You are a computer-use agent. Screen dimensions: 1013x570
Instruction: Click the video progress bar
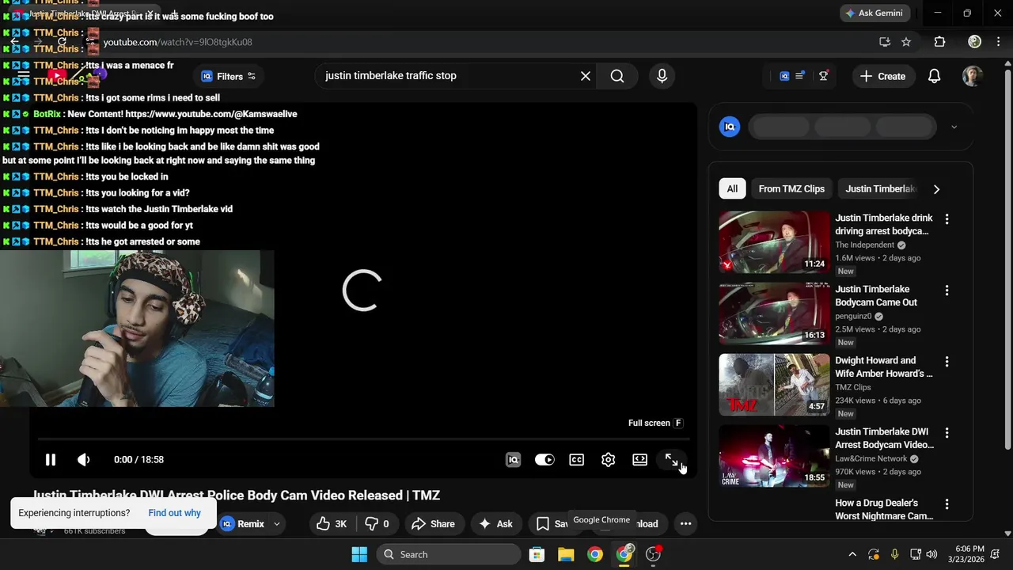coord(363,439)
